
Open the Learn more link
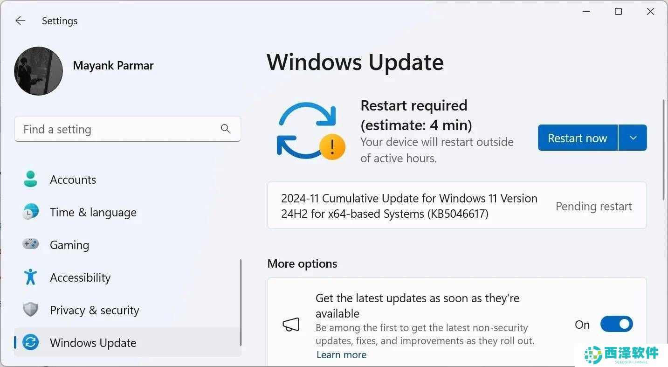[x=341, y=355]
